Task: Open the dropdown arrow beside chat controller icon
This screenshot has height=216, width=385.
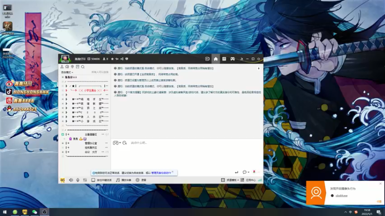Action: [x=120, y=143]
